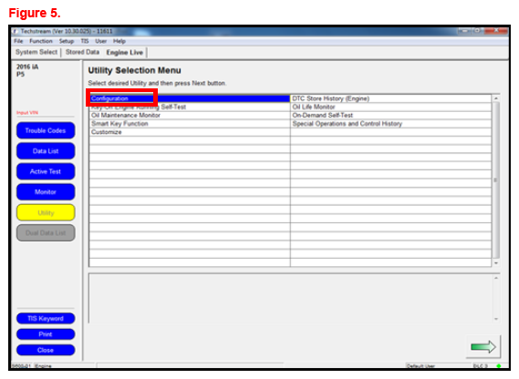Click the list scrollbar down arrow
The height and width of the screenshot is (379, 519).
496,263
